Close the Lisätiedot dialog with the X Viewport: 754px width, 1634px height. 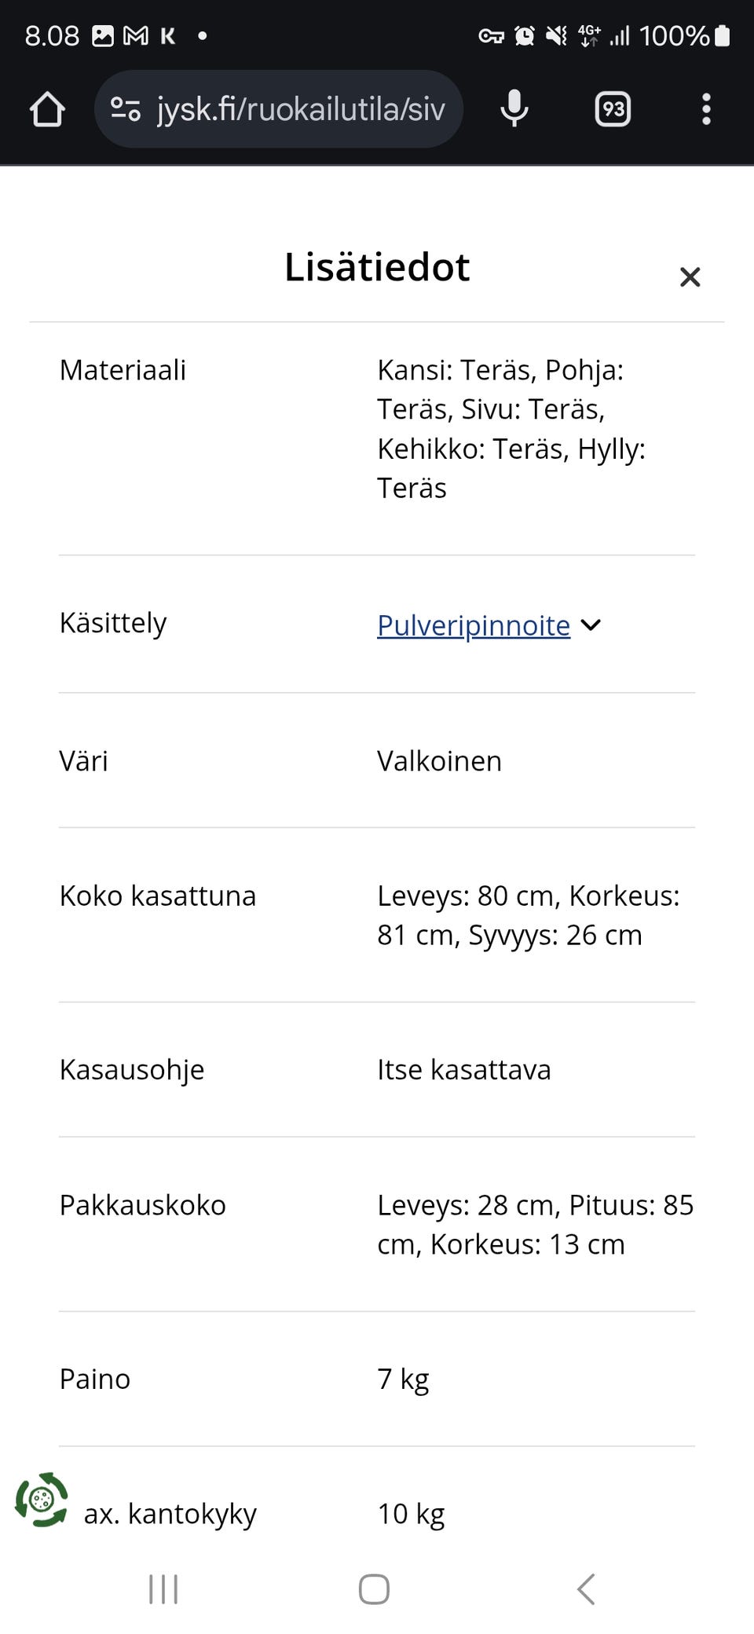[690, 277]
